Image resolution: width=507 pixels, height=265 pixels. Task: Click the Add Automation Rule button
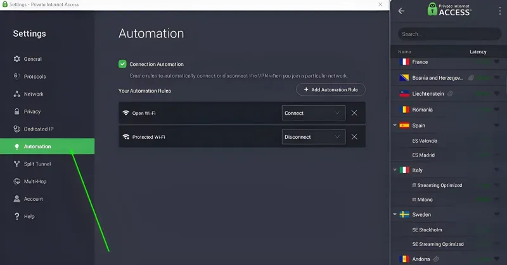point(330,89)
